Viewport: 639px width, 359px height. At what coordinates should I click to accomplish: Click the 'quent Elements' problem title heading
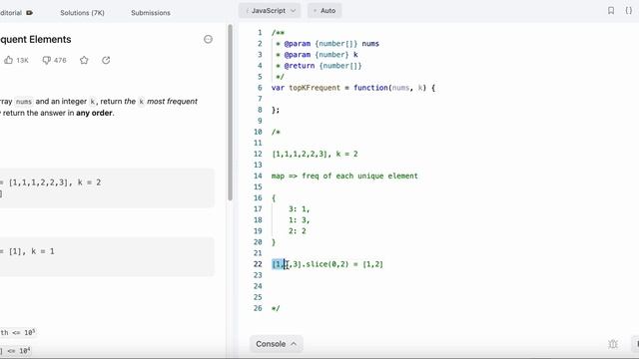click(x=36, y=39)
